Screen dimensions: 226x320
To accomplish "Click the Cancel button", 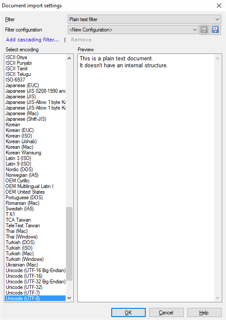I will [x=166, y=312].
